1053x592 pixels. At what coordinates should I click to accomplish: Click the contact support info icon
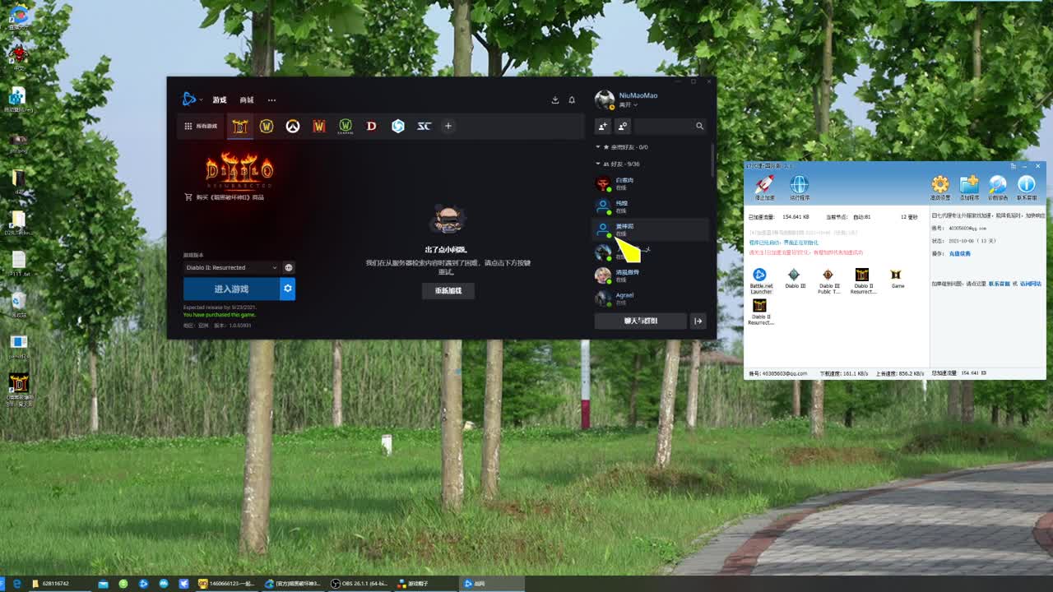1026,187
